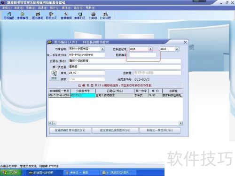Minimize the main application window
Viewport: 235px width, 176px height.
tap(221, 3)
